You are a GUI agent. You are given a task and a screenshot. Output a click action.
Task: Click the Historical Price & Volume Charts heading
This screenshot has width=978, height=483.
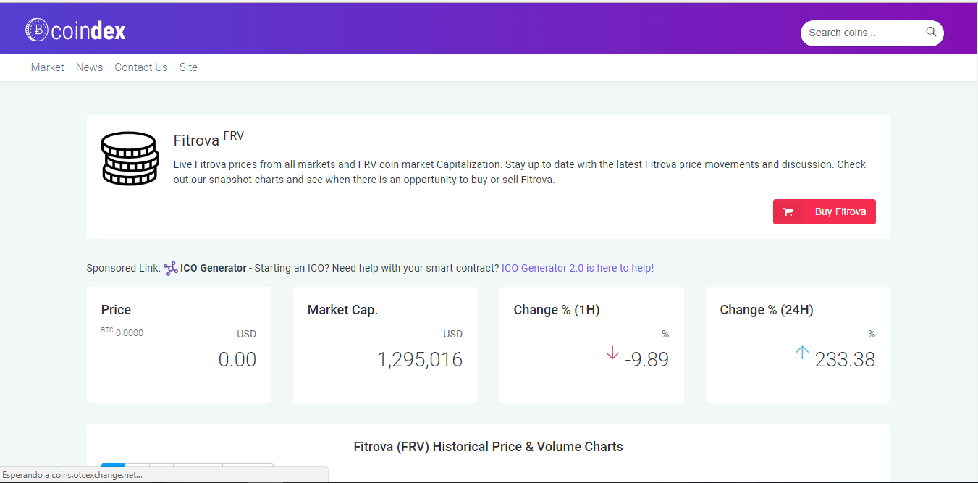[x=489, y=447]
